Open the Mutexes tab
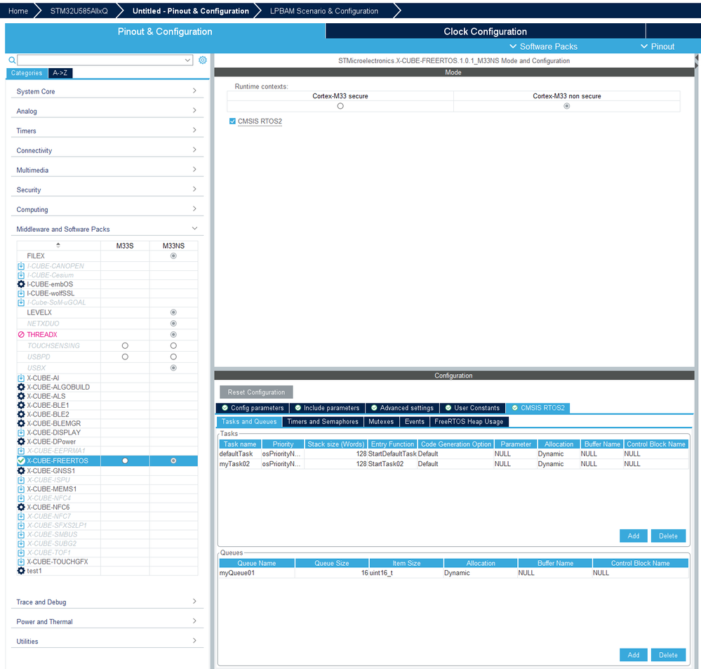The image size is (701, 669). click(x=381, y=421)
